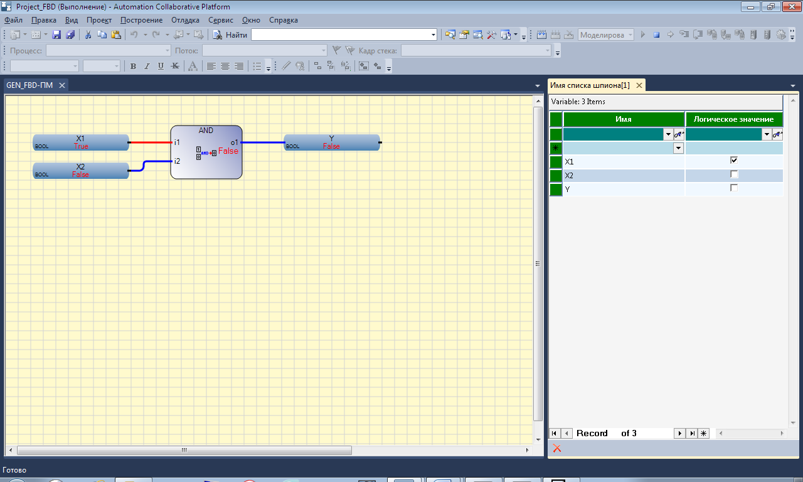Screen dimensions: 803x482
Task: Toggle Strikethrough formatting
Action: [174, 66]
